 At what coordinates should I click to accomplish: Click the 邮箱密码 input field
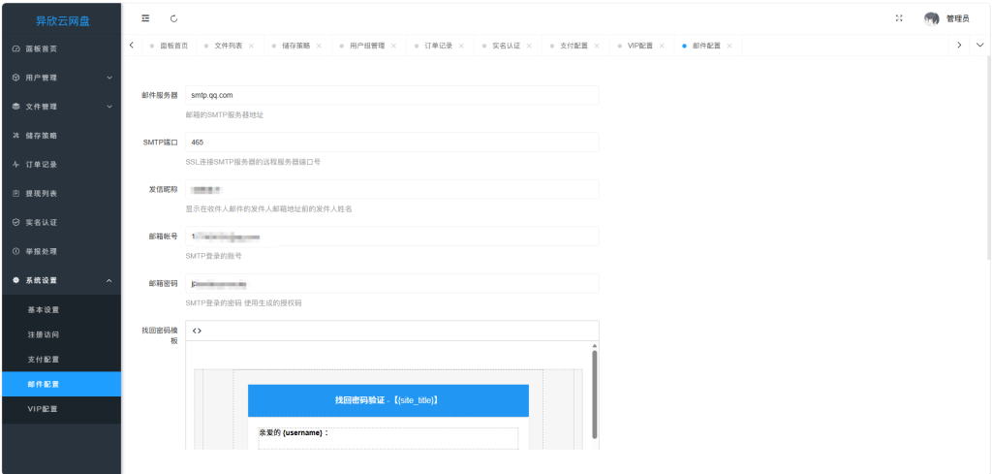point(392,283)
